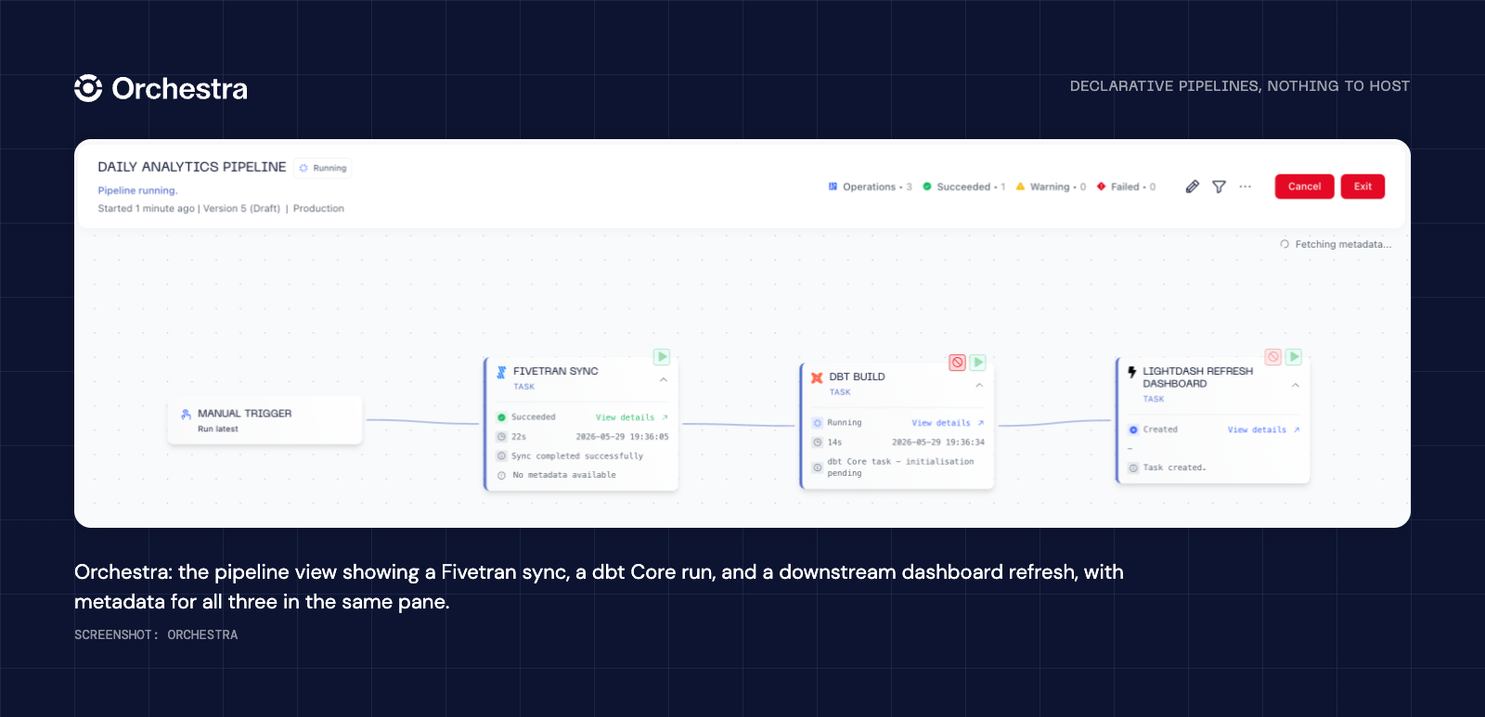The image size is (1485, 717).
Task: Click the Operations count icon in header
Action: tap(833, 186)
